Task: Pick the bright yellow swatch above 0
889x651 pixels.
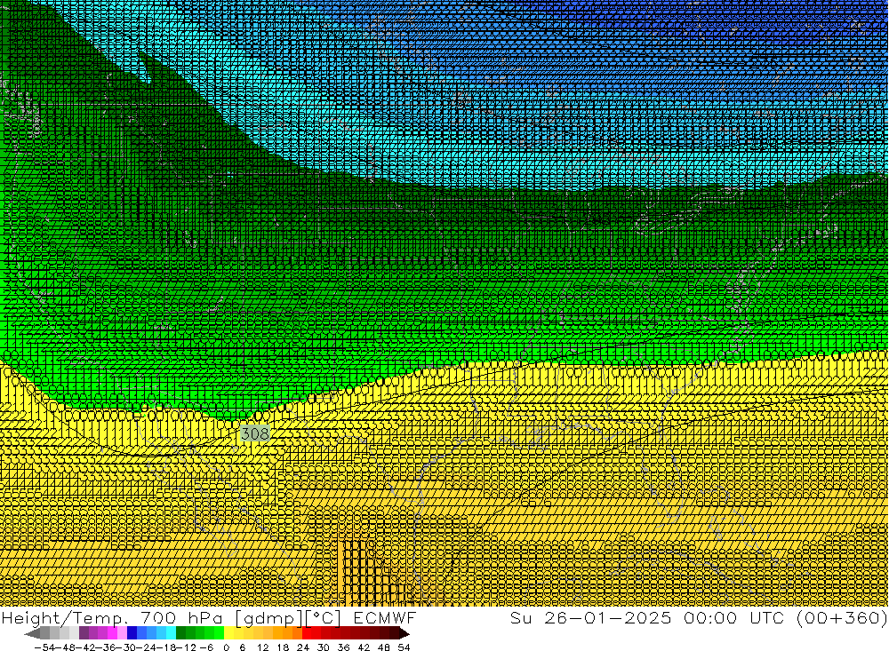Action: 229,633
